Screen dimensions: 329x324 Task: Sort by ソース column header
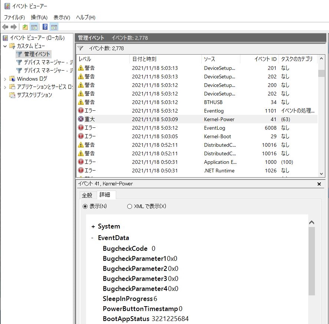tap(221, 59)
